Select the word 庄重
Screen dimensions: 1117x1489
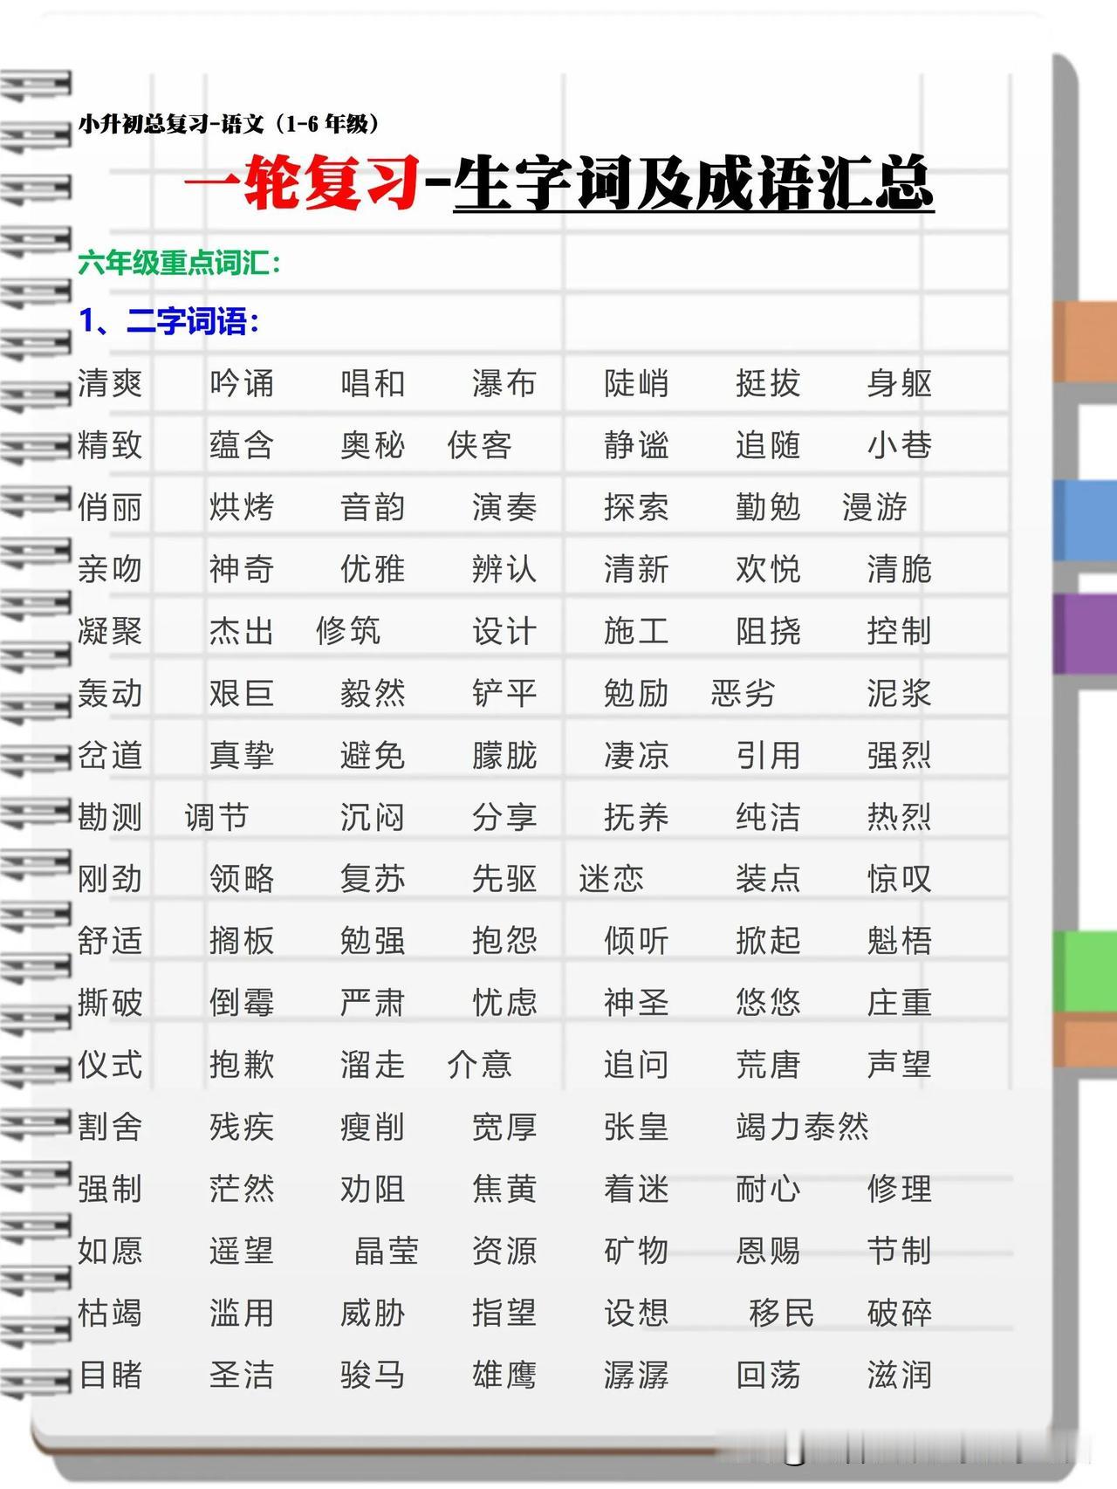899,1003
